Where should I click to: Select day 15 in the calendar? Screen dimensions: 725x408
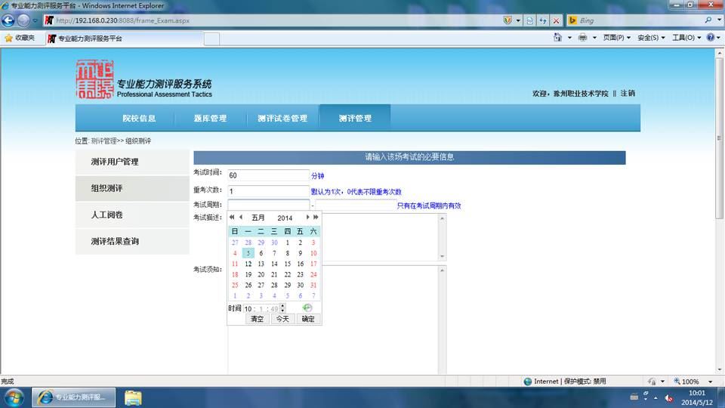(x=287, y=264)
